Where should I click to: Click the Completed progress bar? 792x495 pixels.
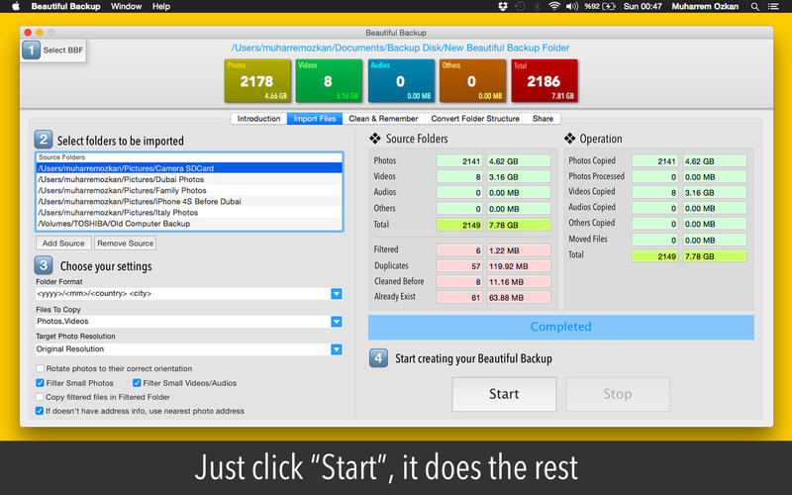click(560, 327)
